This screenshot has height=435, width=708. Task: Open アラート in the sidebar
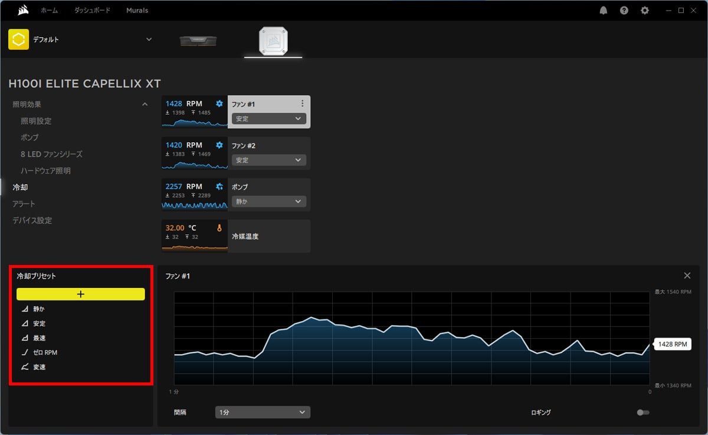[x=24, y=204]
